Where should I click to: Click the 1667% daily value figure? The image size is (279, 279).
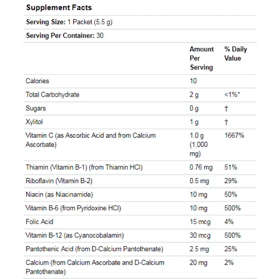click(234, 136)
